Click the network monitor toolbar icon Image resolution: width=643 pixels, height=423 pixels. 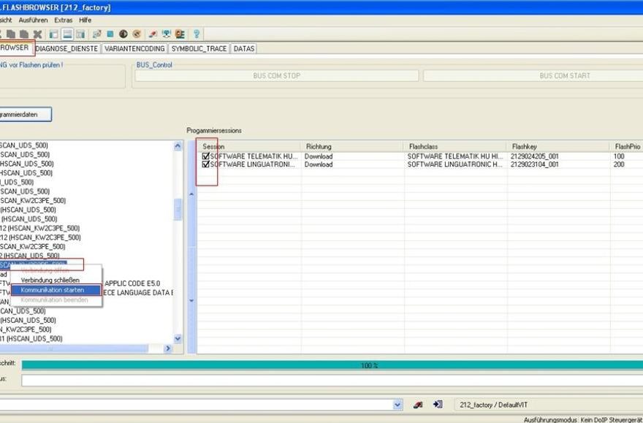[166, 34]
